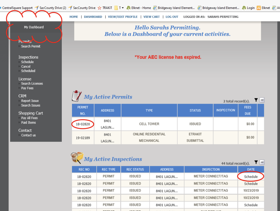Open Search Licenses in the sidebar

pyautogui.click(x=32, y=84)
